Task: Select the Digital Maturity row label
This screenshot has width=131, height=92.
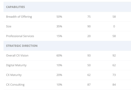Action: point(16,65)
